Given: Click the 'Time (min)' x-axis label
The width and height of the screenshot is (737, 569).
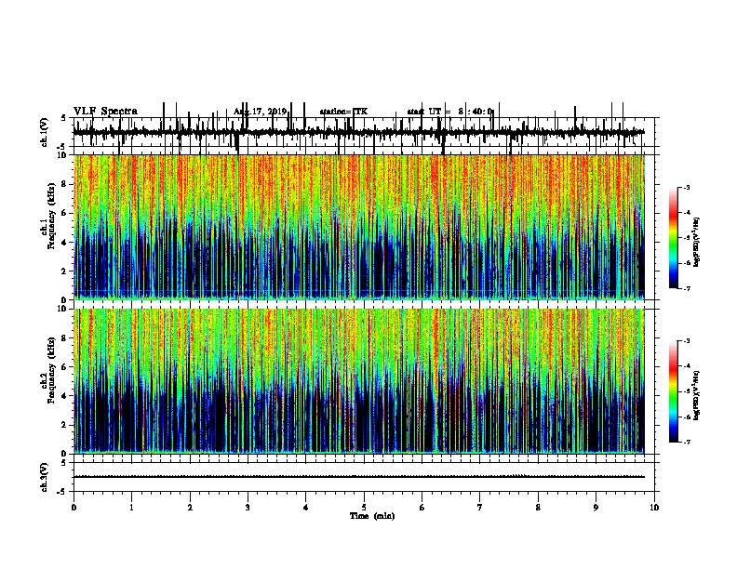Looking at the screenshot, I should [x=372, y=516].
